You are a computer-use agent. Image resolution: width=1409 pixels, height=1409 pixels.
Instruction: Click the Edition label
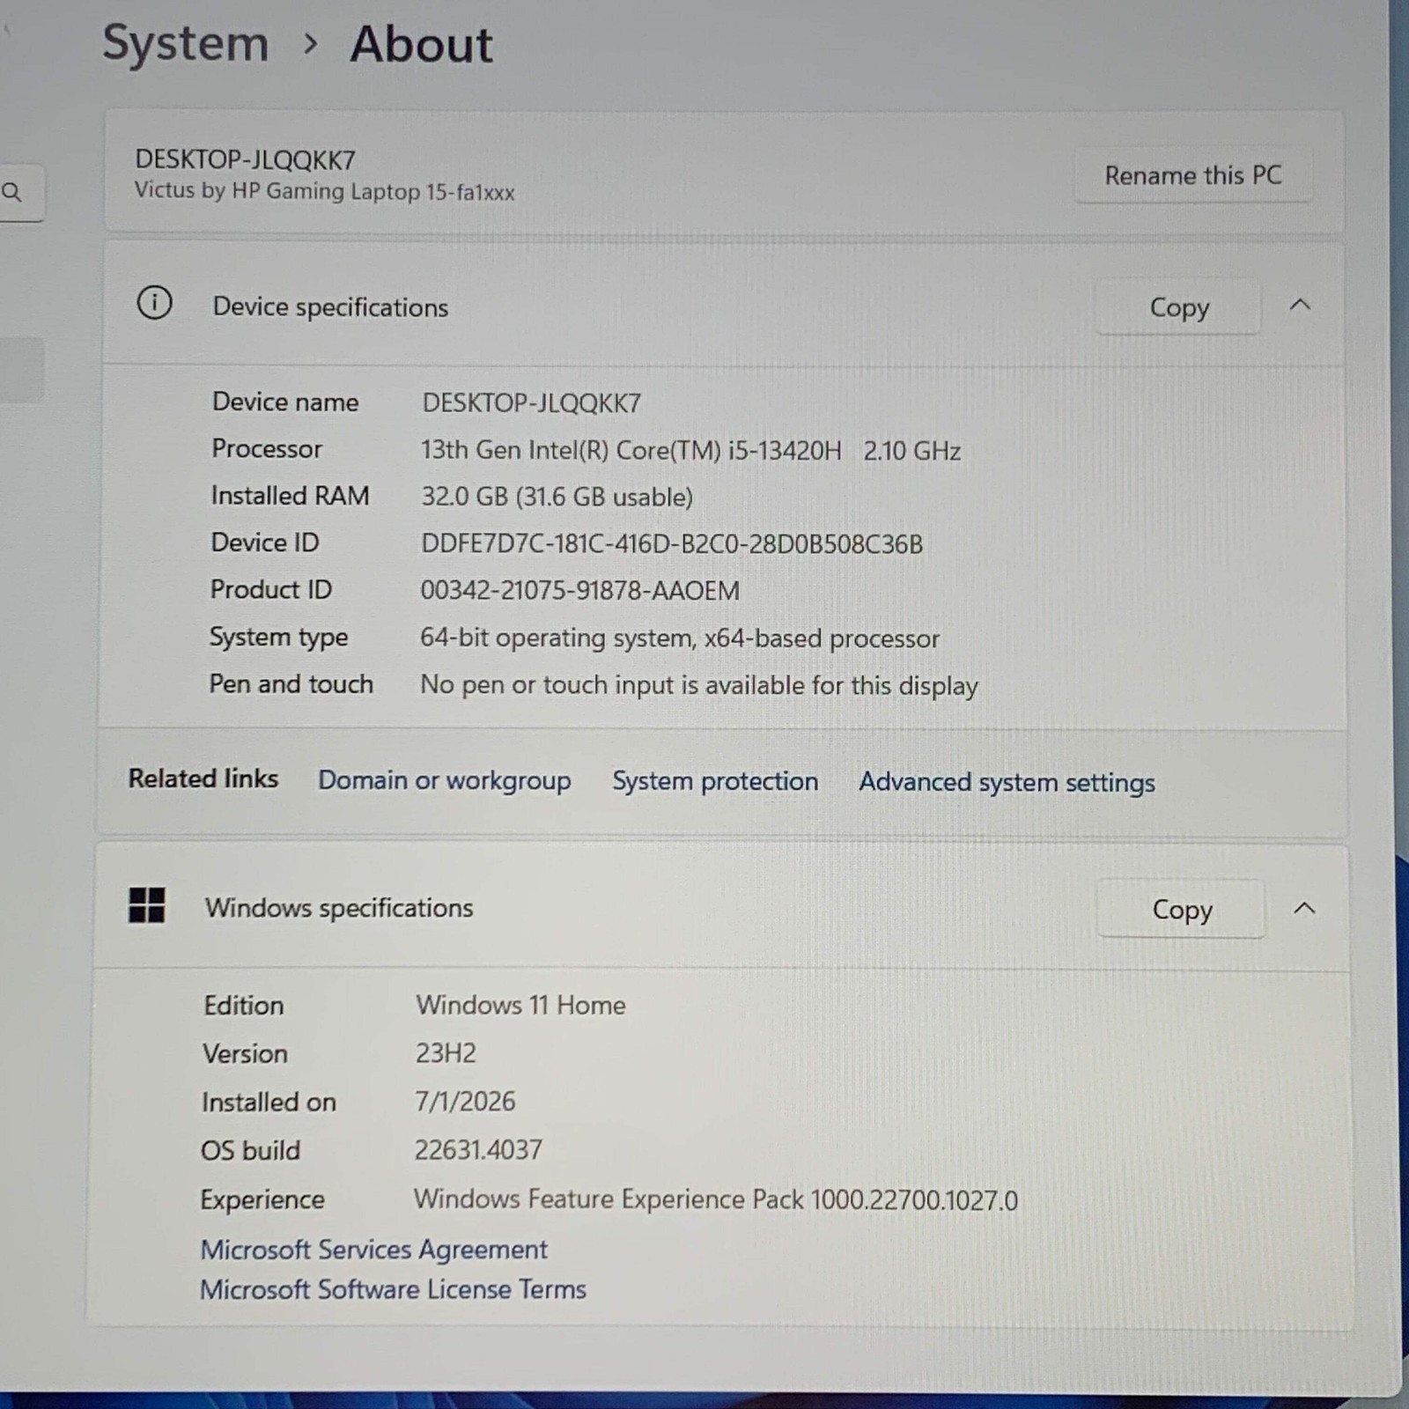coord(244,1005)
